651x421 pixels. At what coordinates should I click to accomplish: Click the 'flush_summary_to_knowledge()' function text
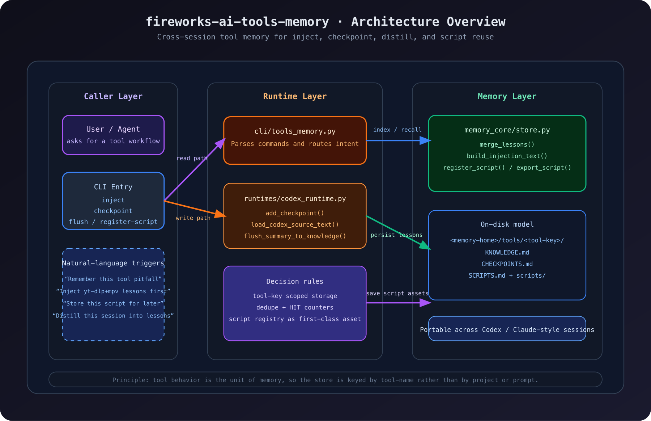click(x=295, y=236)
